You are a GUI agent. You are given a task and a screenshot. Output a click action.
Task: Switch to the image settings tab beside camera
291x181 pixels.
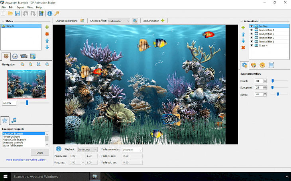(x=33, y=56)
